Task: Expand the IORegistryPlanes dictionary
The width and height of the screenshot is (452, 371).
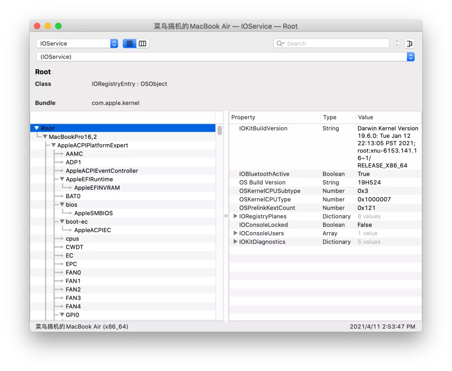Action: pyautogui.click(x=235, y=216)
